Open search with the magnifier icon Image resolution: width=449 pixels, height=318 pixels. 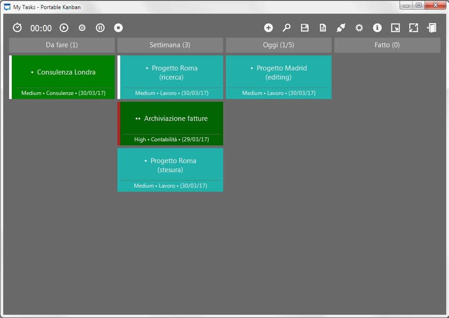pyautogui.click(x=287, y=28)
